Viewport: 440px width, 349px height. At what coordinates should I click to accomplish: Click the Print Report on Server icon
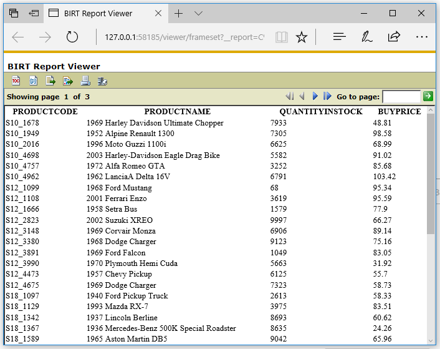[x=103, y=81]
